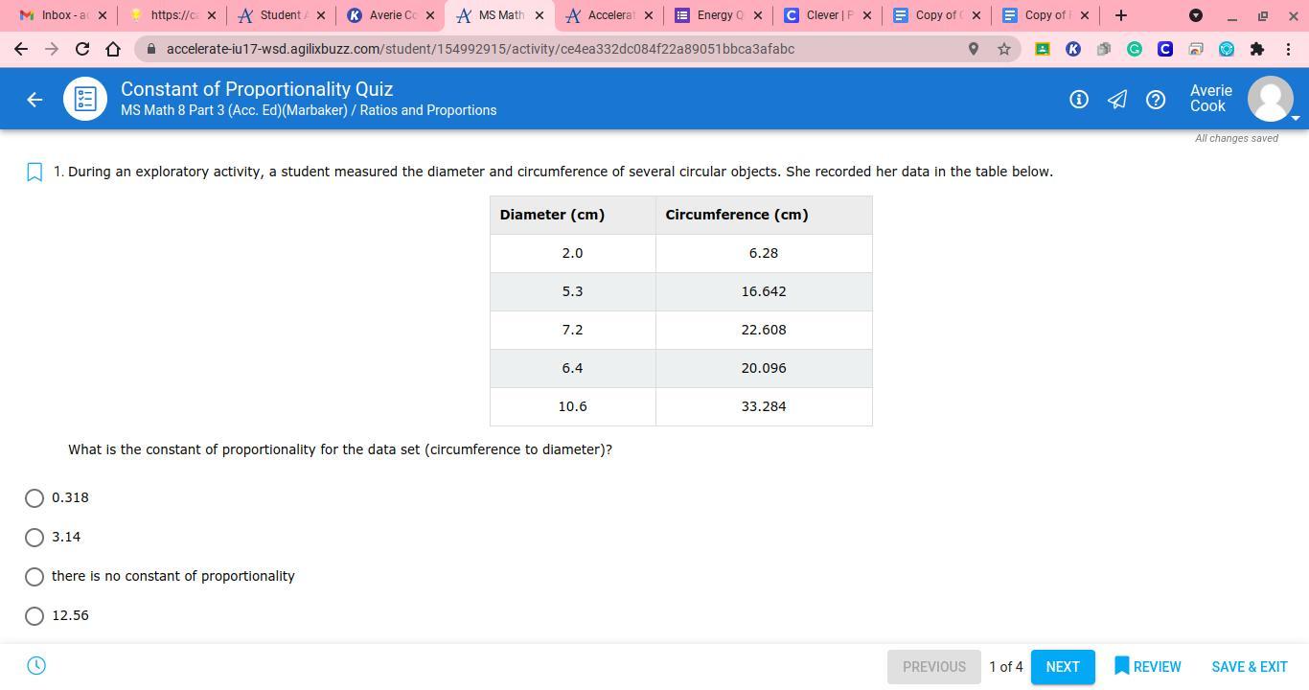
Task: Close the Inbox Gmail tab
Action: pyautogui.click(x=103, y=15)
